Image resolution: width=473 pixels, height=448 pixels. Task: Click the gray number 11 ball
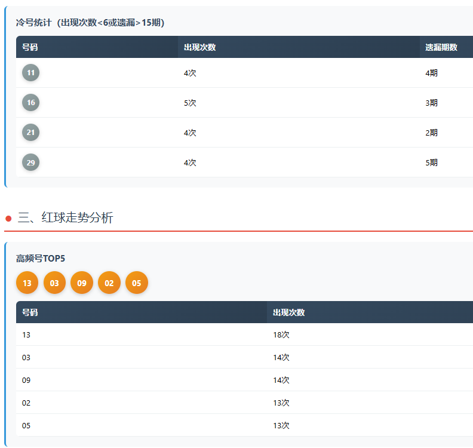30,73
